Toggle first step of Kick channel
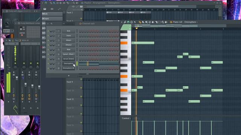The height and width of the screenshot is (135, 241). [x=80, y=31]
